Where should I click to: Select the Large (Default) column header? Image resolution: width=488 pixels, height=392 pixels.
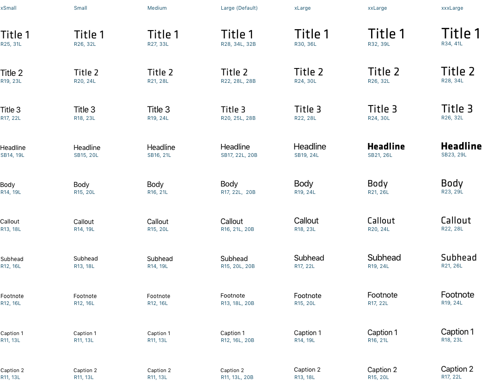coord(239,8)
